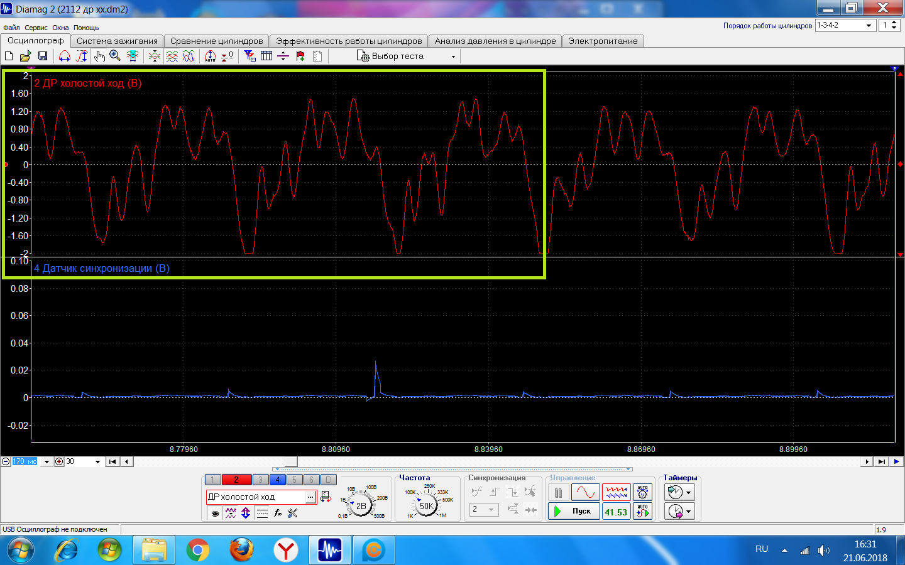The image size is (905, 565).
Task: Switch to Сравнение цилиндров tab
Action: point(216,41)
